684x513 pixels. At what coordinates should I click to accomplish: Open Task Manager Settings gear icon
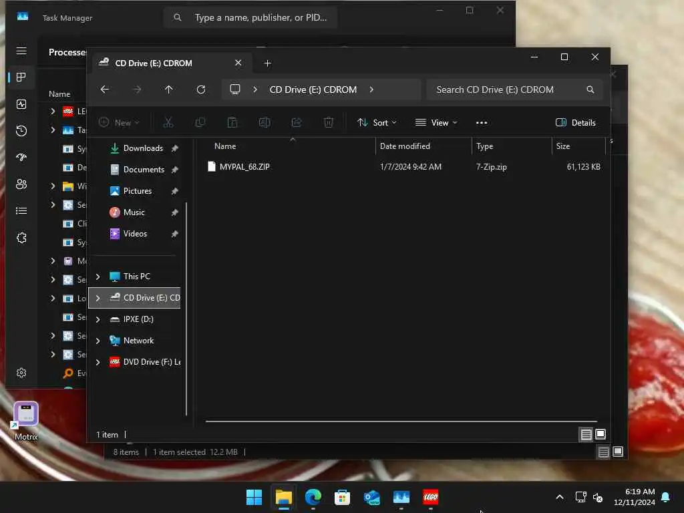[21, 373]
